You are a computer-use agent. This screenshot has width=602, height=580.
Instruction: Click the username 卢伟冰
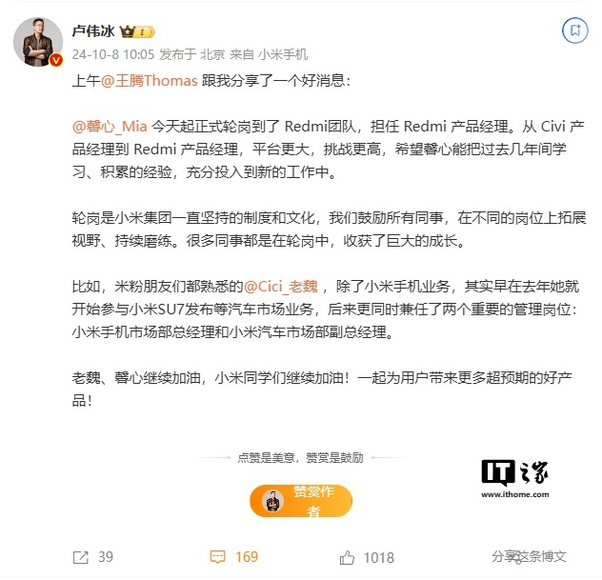tap(93, 31)
